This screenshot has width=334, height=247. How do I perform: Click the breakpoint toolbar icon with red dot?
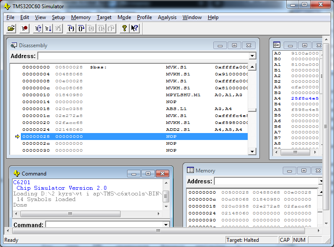pyautogui.click(x=24, y=28)
